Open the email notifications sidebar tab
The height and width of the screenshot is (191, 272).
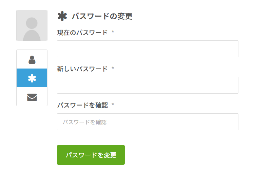point(32,97)
